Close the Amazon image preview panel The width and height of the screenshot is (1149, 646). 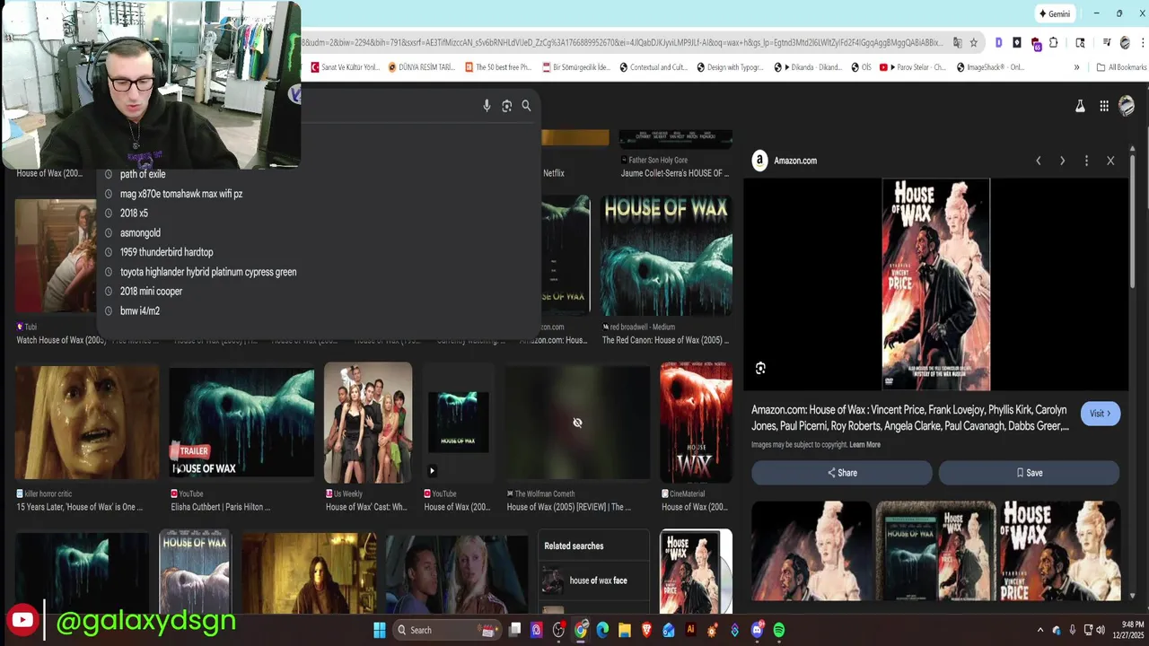[1110, 161]
